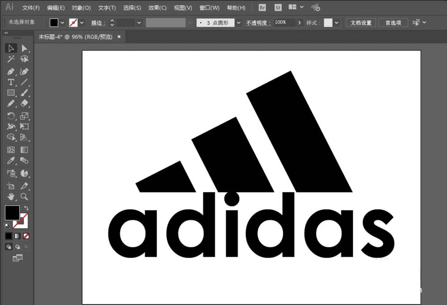The width and height of the screenshot is (447, 305).
Task: Activate the Eyedropper tool
Action: 11,161
